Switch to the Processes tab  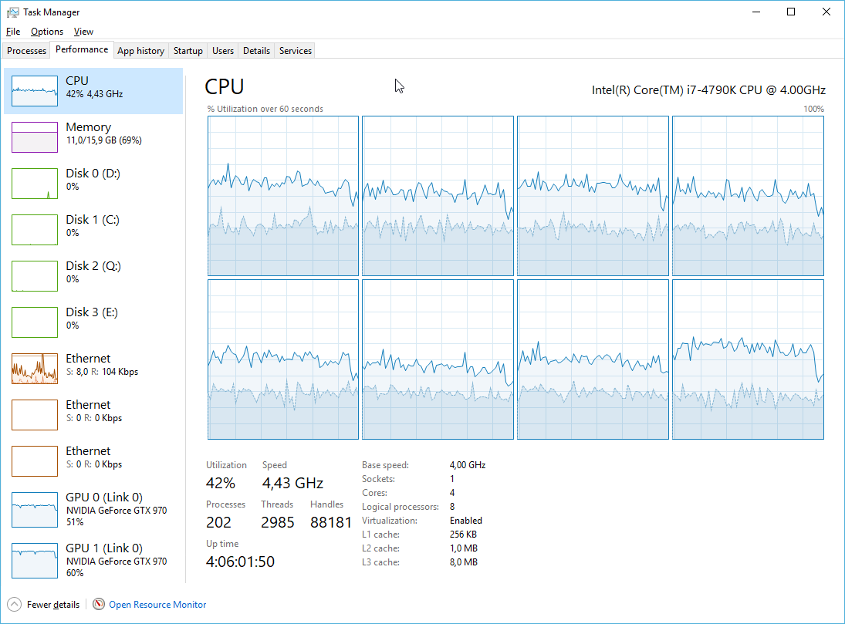point(27,51)
